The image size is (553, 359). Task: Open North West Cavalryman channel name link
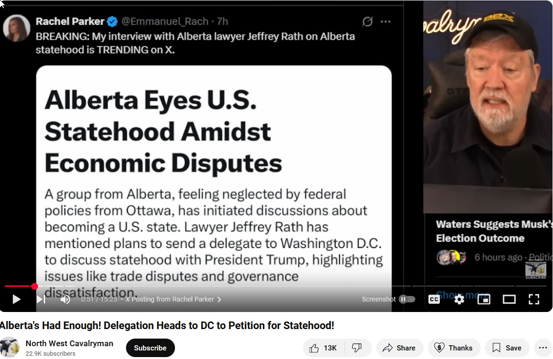point(69,343)
